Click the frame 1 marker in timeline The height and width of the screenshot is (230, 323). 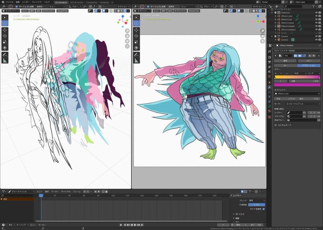point(41,195)
